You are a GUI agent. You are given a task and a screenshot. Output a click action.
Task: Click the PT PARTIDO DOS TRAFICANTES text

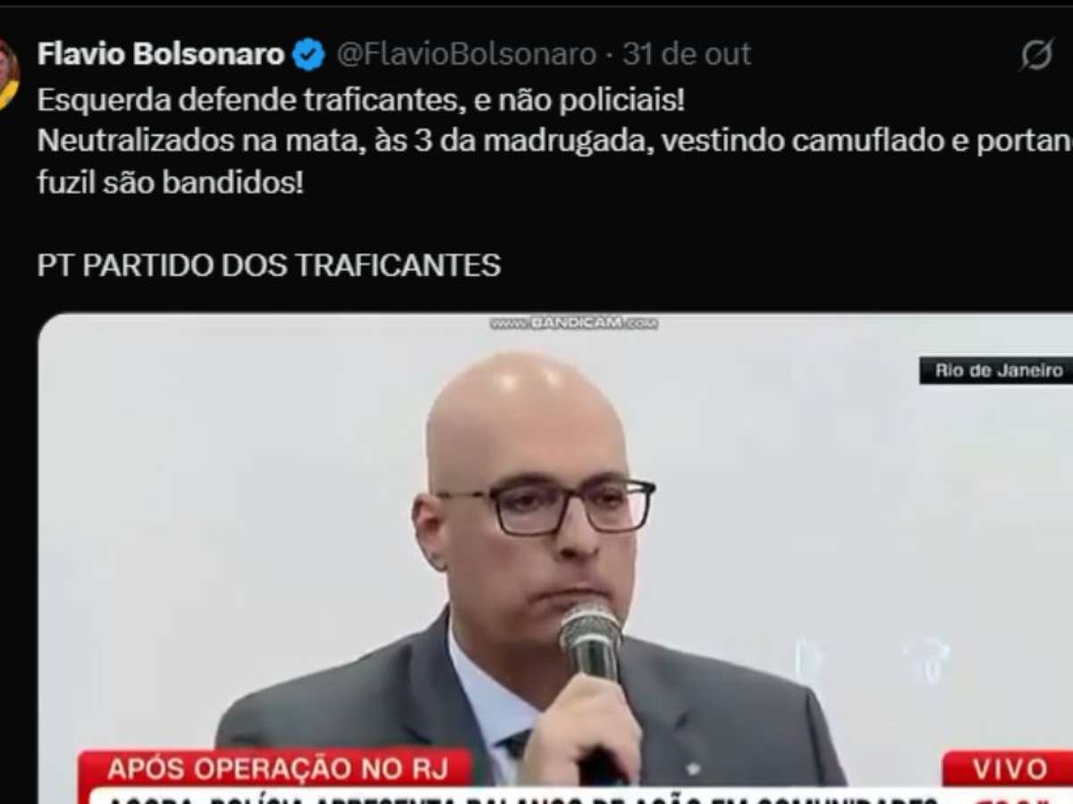pyautogui.click(x=269, y=265)
